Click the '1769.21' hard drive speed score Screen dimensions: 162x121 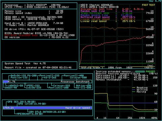point(8,108)
